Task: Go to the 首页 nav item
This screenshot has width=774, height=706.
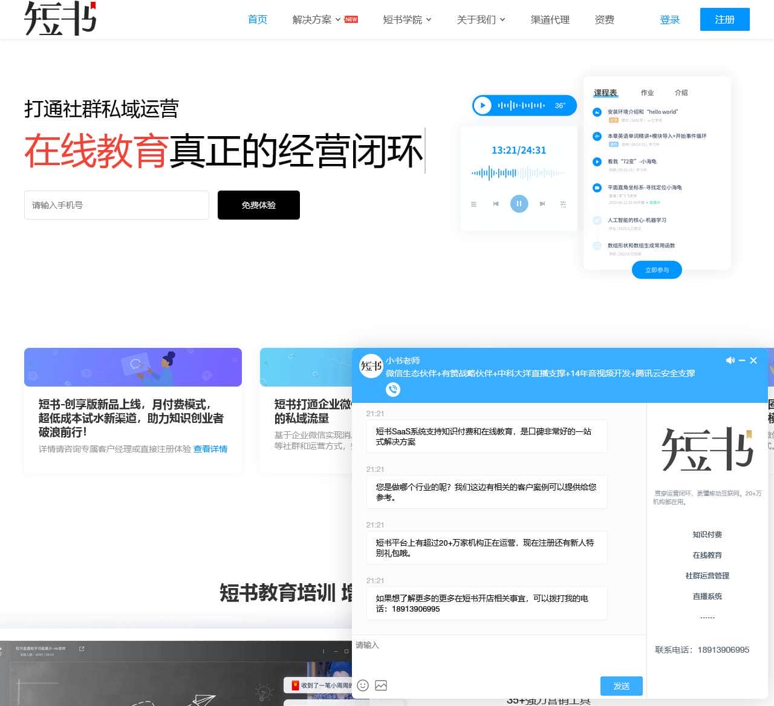Action: pyautogui.click(x=258, y=19)
